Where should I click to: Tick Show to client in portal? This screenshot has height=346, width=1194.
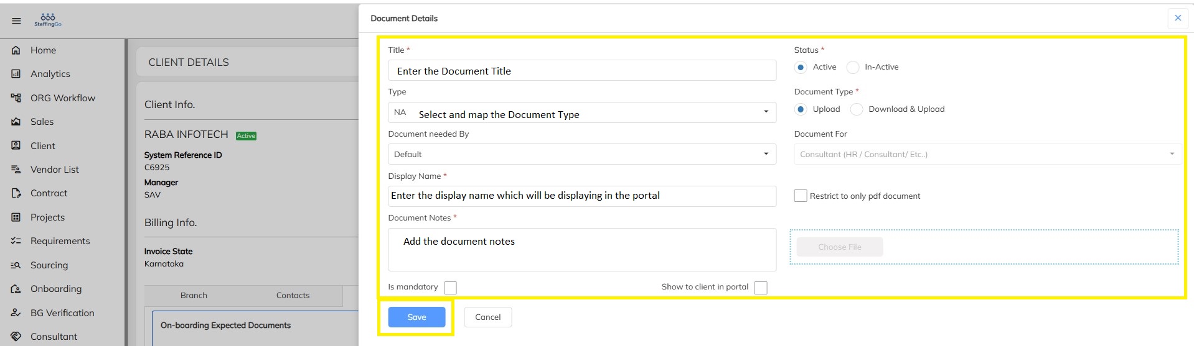click(760, 288)
